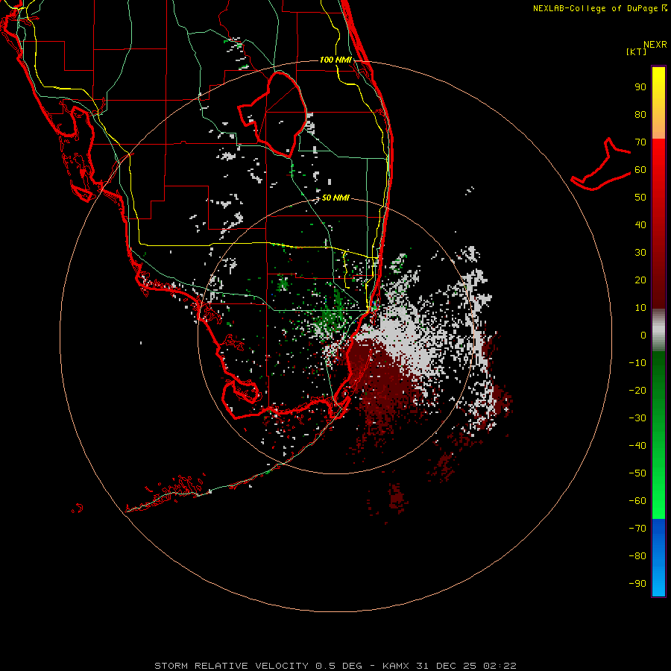The height and width of the screenshot is (671, 671).
Task: Select the -80 value on velocity scale
Action: click(637, 556)
